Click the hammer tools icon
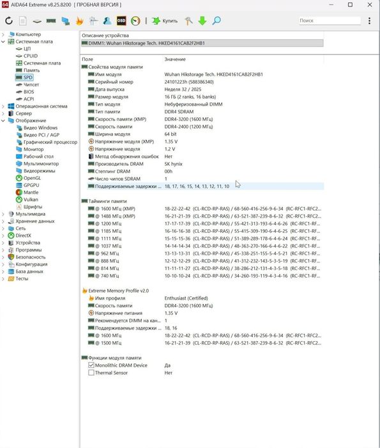380x448 pixels. click(x=188, y=20)
